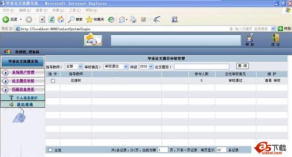Open the 工具 menu in the menu bar
The height and width of the screenshot is (157, 292).
75,10
